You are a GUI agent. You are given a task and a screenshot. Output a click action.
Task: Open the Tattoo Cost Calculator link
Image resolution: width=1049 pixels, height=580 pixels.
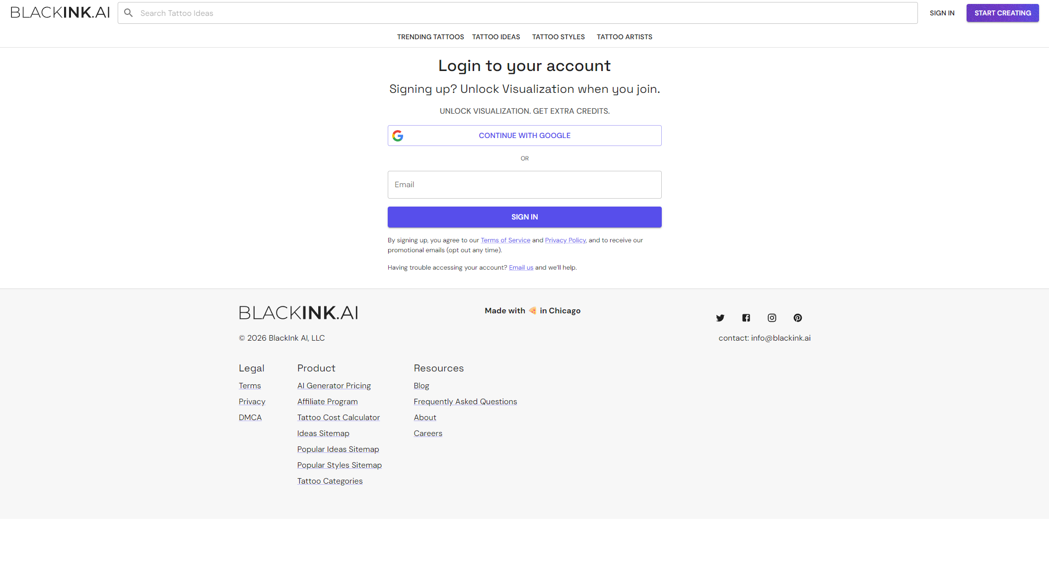point(338,417)
